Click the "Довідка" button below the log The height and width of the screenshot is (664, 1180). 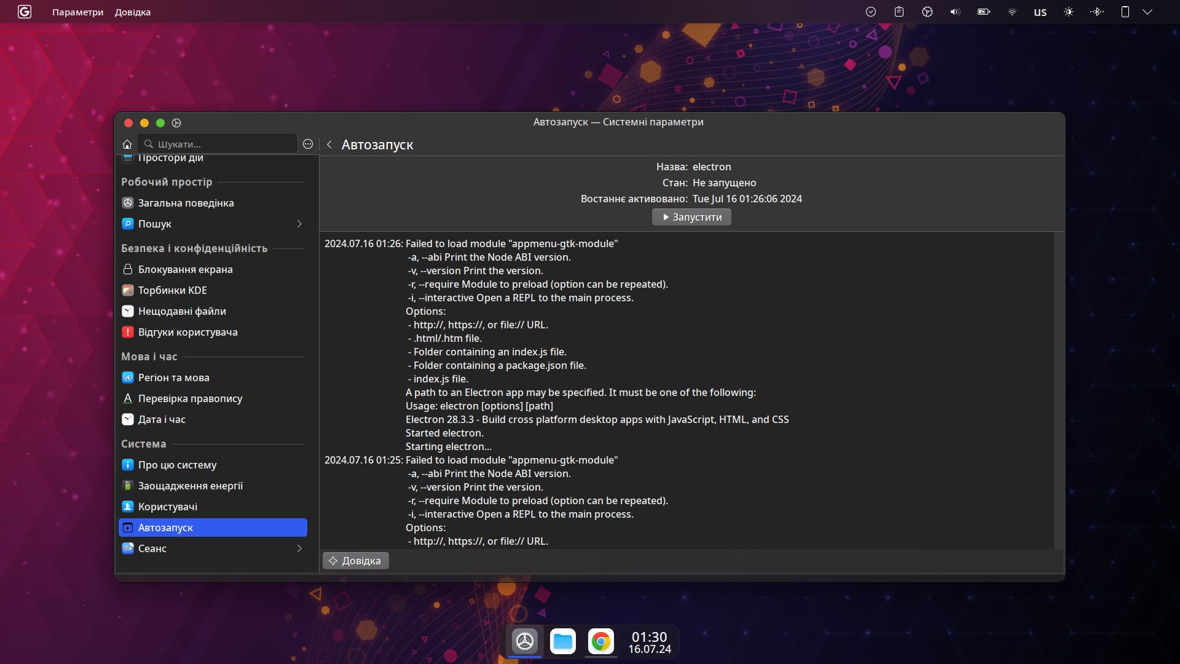[355, 560]
